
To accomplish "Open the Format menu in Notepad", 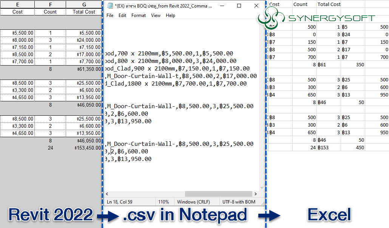I will point(138,15).
